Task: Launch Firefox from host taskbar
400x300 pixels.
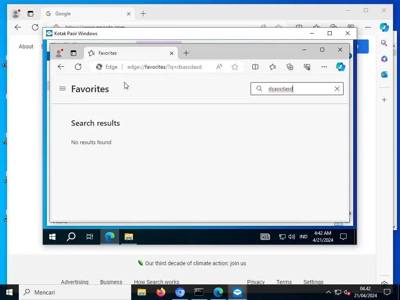Action: 161,292
